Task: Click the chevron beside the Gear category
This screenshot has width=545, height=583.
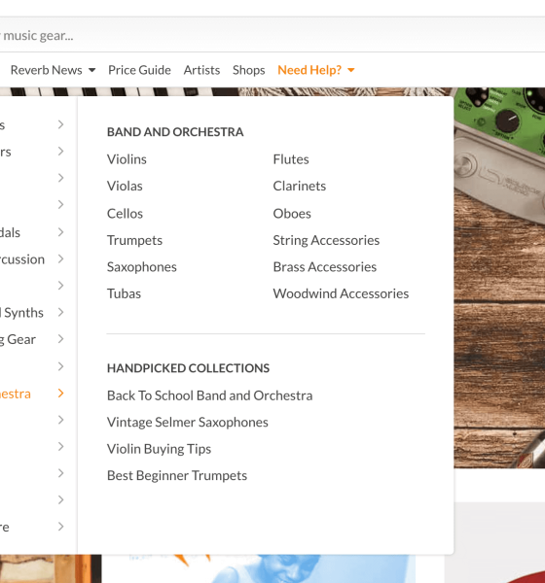Action: tap(60, 339)
